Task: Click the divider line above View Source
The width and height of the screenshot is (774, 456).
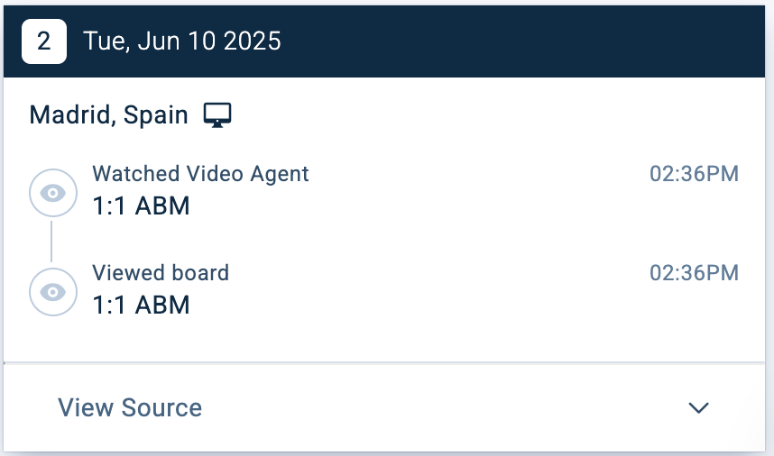Action: (388, 362)
